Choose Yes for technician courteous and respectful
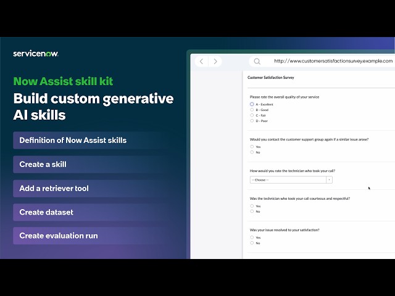 coord(252,206)
